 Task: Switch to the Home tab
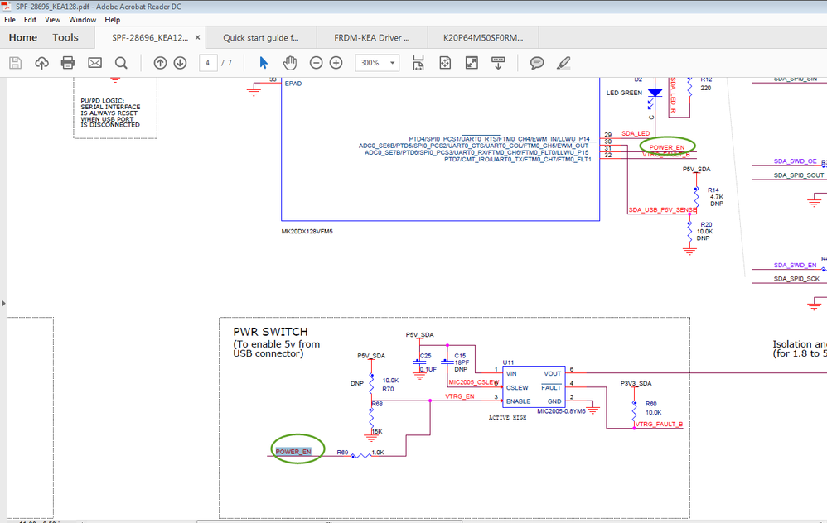[x=23, y=37]
